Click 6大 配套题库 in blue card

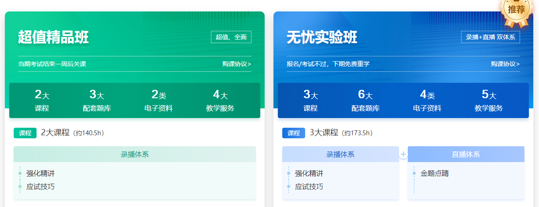coord(365,100)
